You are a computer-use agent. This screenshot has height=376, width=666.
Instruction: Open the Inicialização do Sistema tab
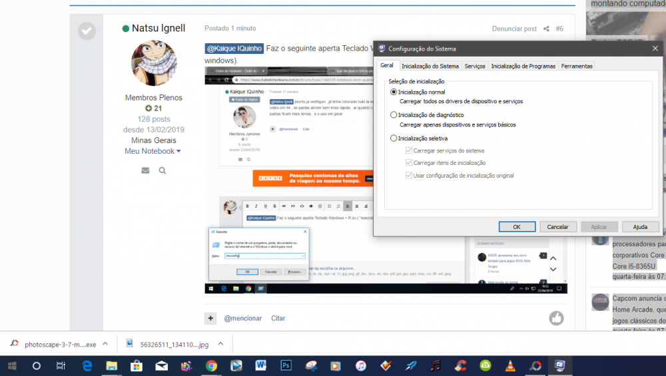coord(430,66)
